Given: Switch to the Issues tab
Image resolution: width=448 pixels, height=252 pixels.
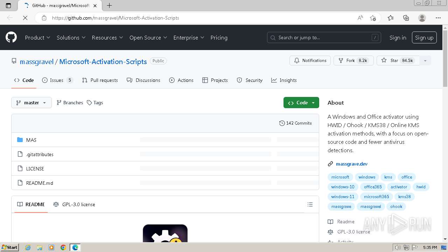Looking at the screenshot, I should click(57, 80).
